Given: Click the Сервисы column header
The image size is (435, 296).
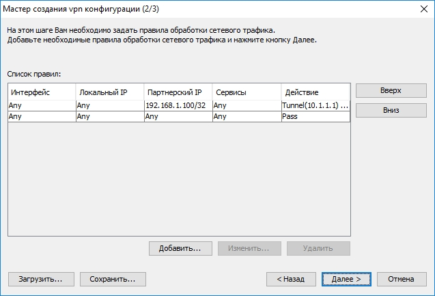Looking at the screenshot, I should tap(247, 92).
